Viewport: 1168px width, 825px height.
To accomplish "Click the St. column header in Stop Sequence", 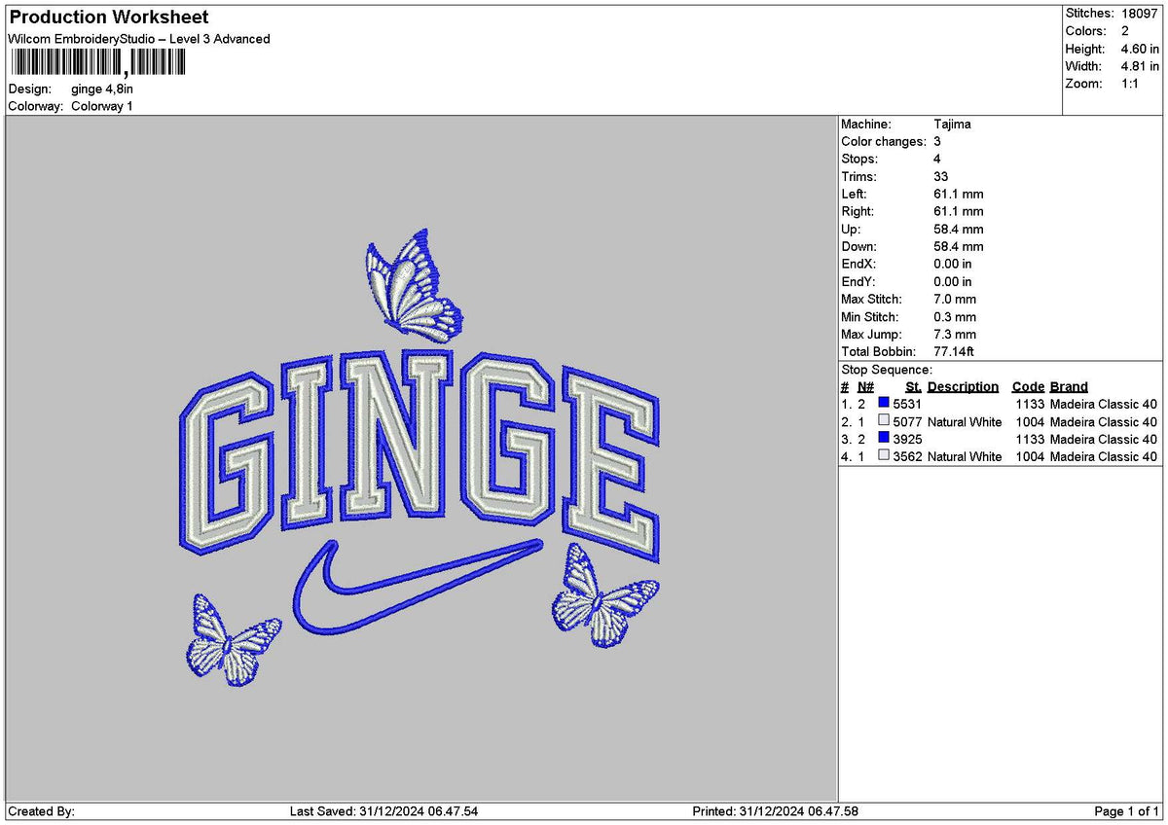I will [x=912, y=386].
